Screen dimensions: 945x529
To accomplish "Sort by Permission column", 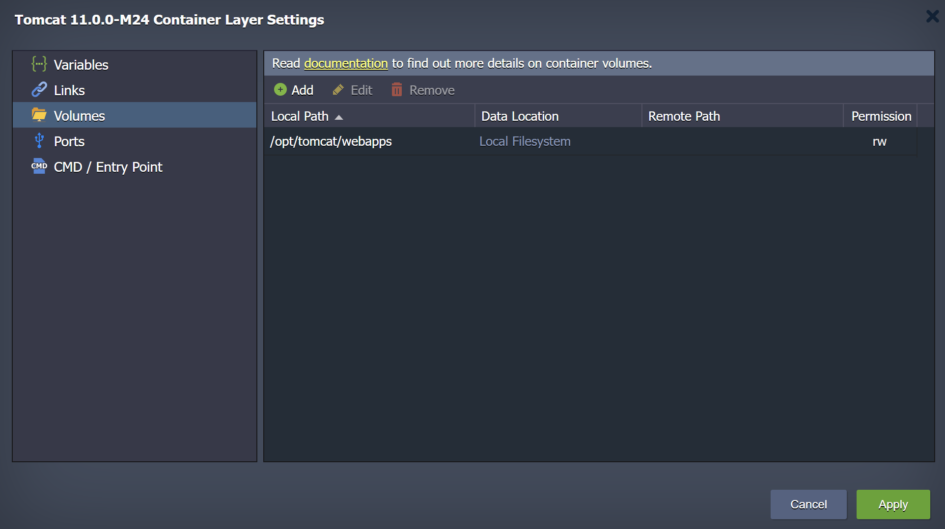I will (880, 116).
